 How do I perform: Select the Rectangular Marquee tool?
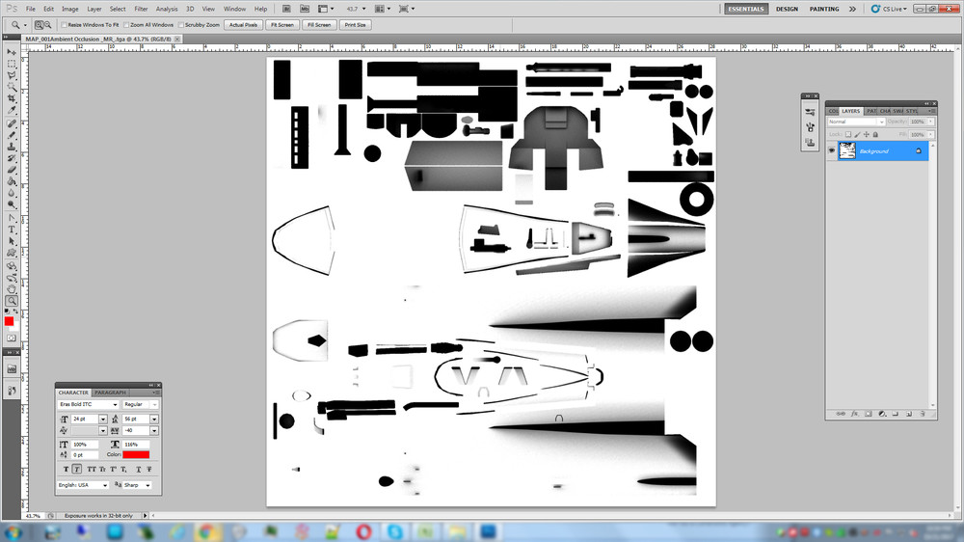pyautogui.click(x=11, y=64)
